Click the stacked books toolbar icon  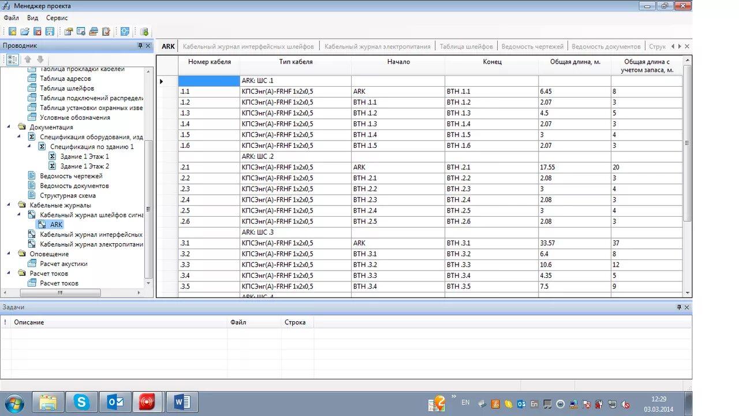[x=94, y=32]
